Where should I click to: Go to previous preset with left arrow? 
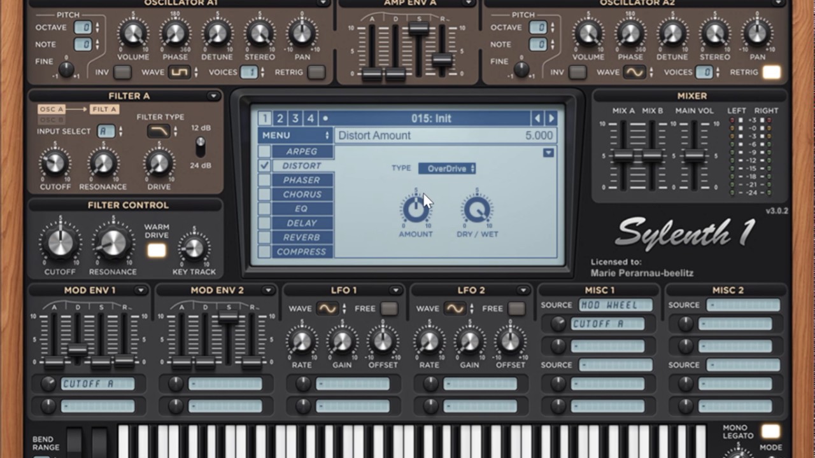click(537, 118)
